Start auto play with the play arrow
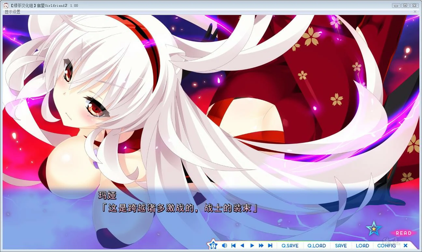Viewport: 422px width, 252px height. tap(252, 245)
